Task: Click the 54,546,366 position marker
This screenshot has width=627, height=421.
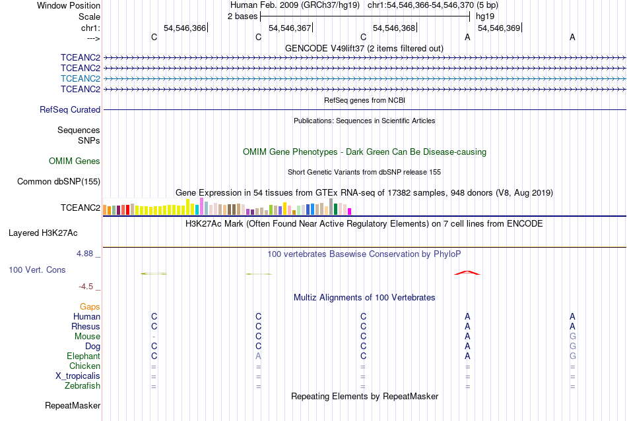Action: pos(185,28)
